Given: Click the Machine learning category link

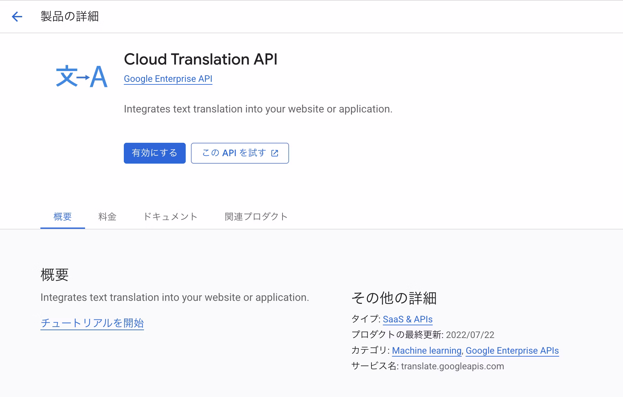Looking at the screenshot, I should click(427, 351).
